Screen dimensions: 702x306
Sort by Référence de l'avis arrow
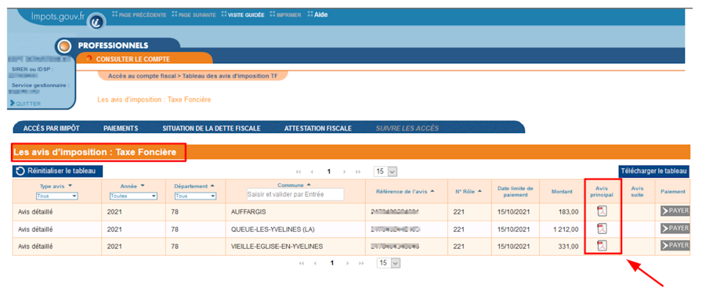coord(432,192)
